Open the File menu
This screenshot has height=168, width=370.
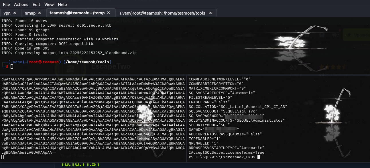pyautogui.click(x=6, y=5)
